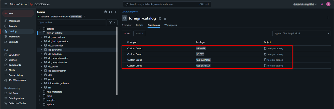Image resolution: width=334 pixels, height=109 pixels.
Task: Select the Permissions tab
Action: coord(154,25)
